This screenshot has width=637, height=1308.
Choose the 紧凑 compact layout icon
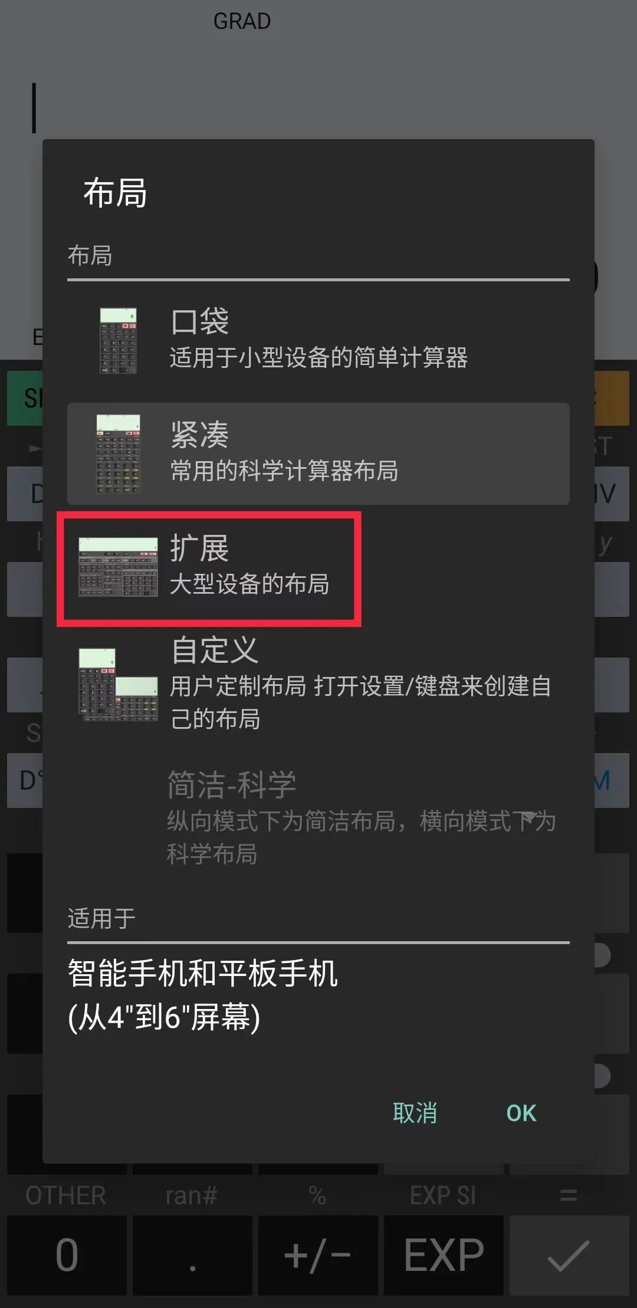[118, 453]
